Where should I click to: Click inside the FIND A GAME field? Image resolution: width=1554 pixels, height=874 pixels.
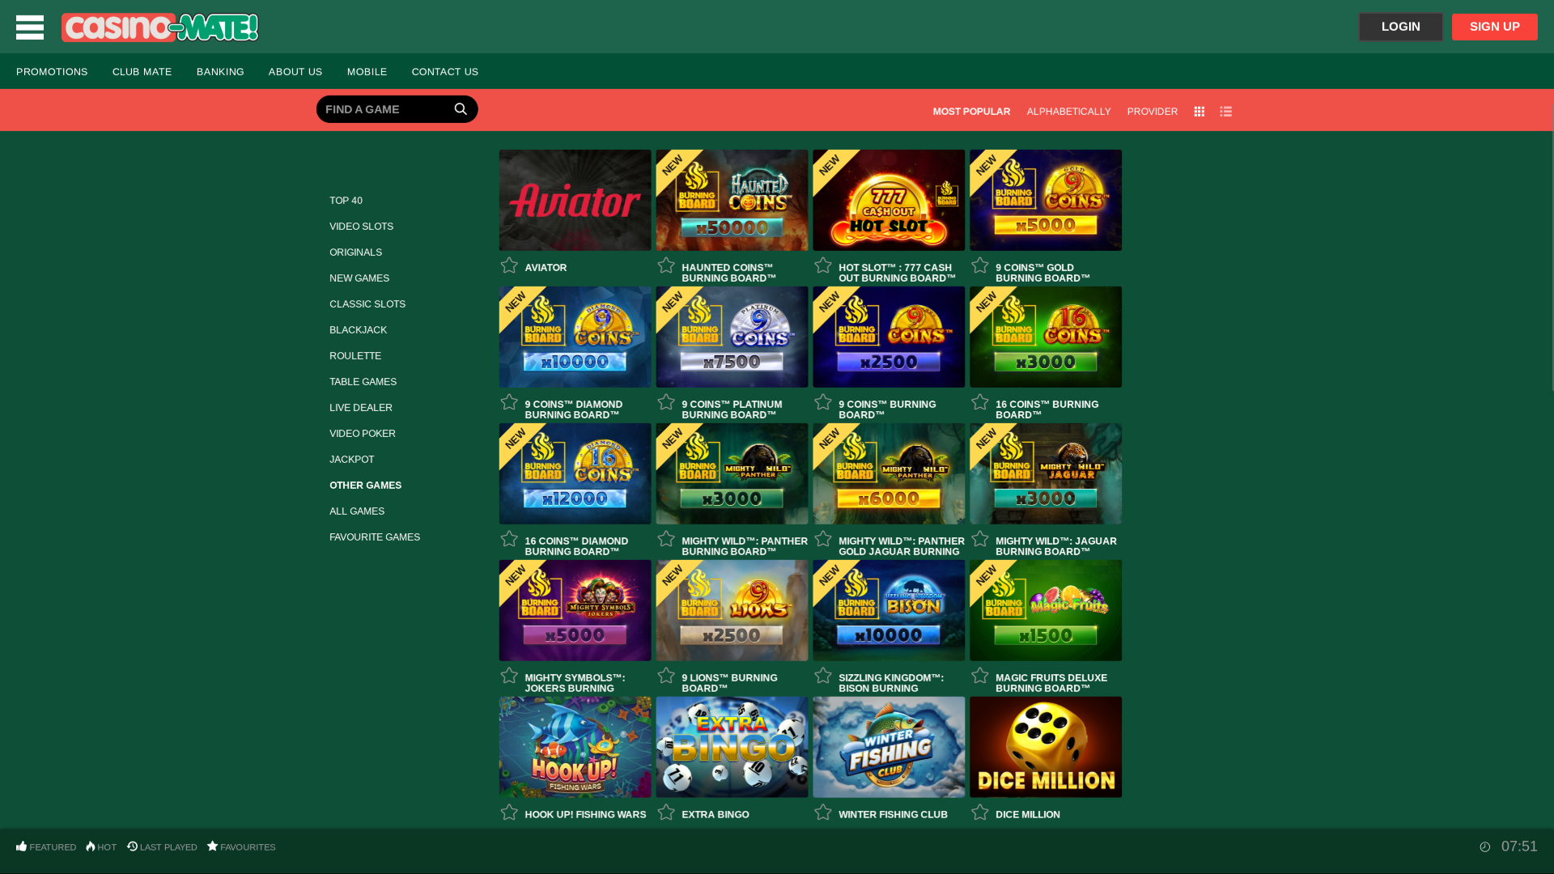click(380, 108)
